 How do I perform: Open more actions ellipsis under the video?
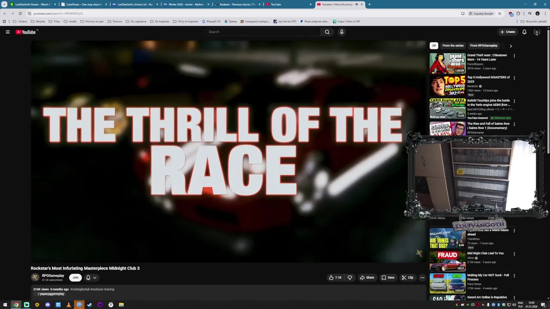click(422, 278)
